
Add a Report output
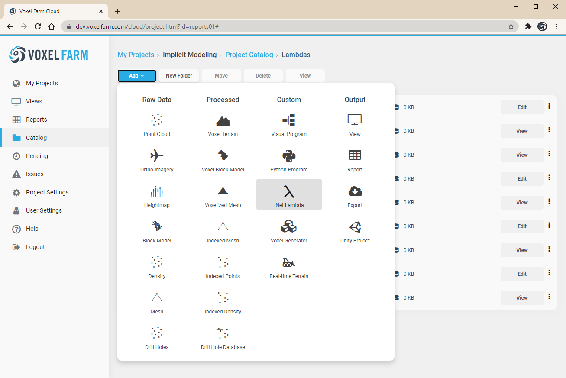tap(355, 161)
